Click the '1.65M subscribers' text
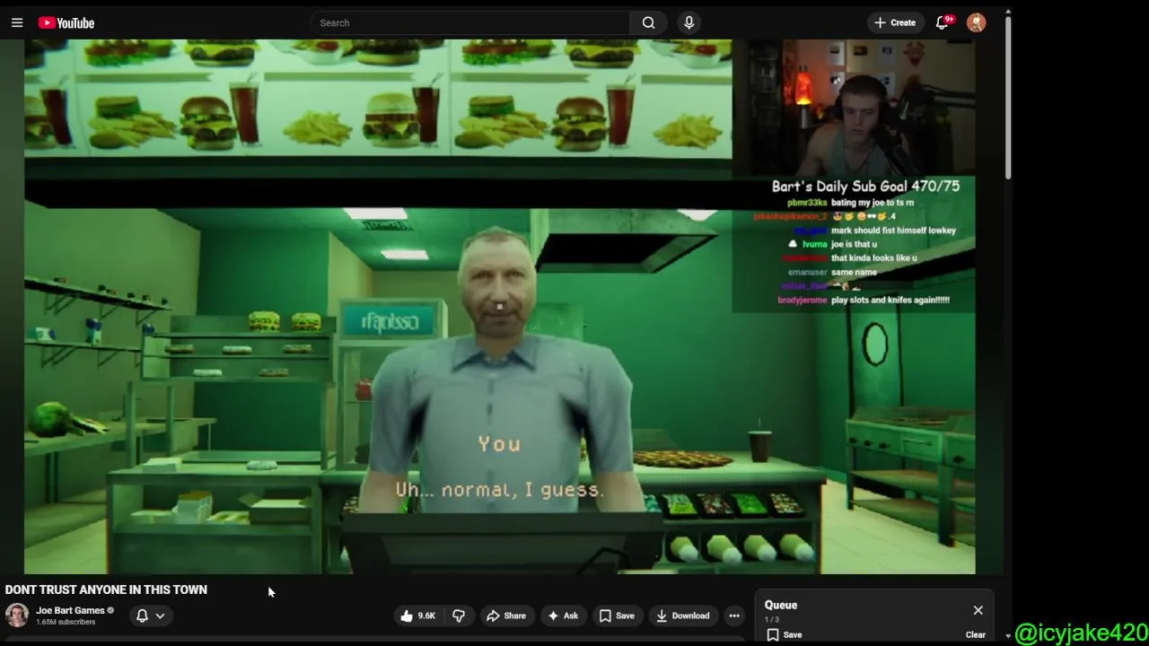The image size is (1149, 646). 66,622
